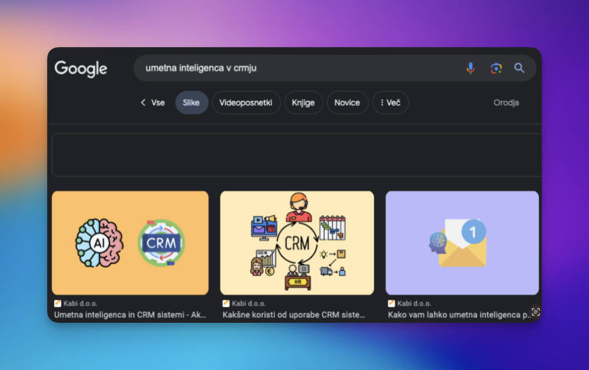Click the capture icon at window corner
This screenshot has width=589, height=370.
(535, 312)
